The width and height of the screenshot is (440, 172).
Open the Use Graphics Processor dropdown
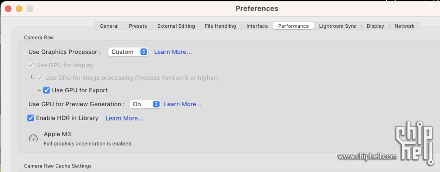128,52
